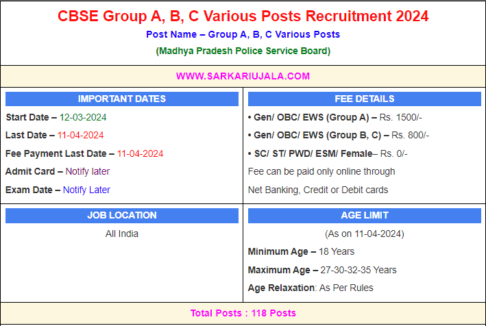This screenshot has height=326, width=486.
Task: Click the All India job location text
Action: point(122,234)
